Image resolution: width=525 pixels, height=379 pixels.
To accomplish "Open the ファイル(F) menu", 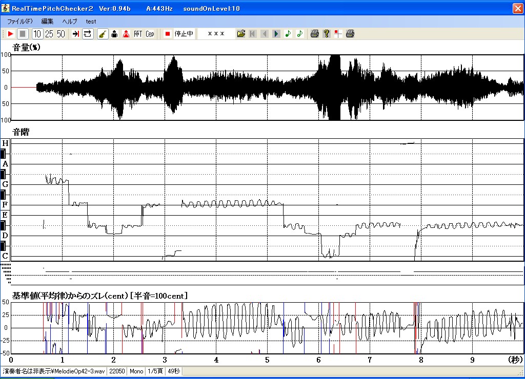I will pyautogui.click(x=20, y=22).
